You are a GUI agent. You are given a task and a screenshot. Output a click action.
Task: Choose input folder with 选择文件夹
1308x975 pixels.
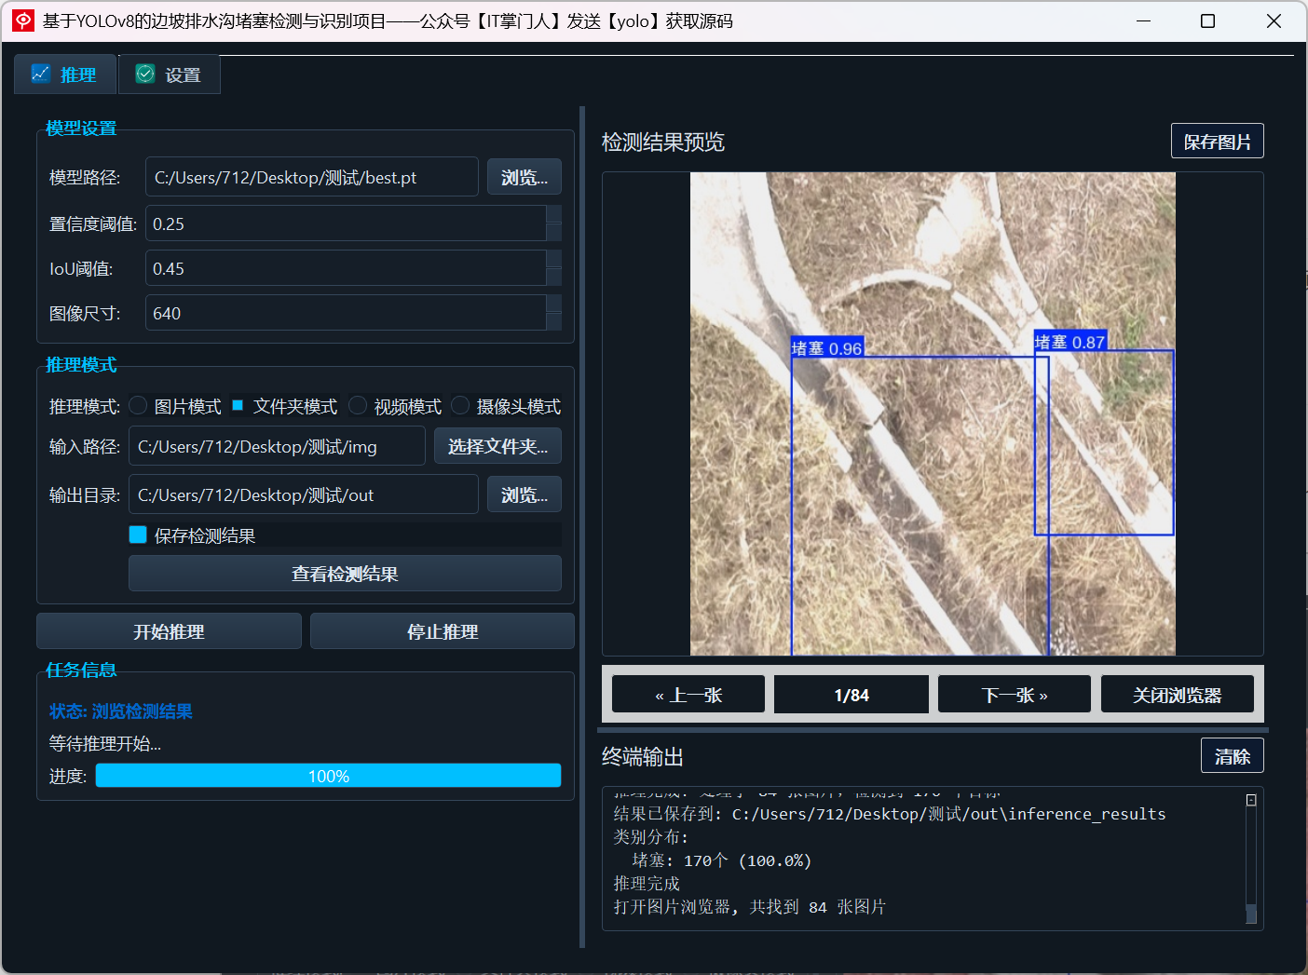point(497,446)
